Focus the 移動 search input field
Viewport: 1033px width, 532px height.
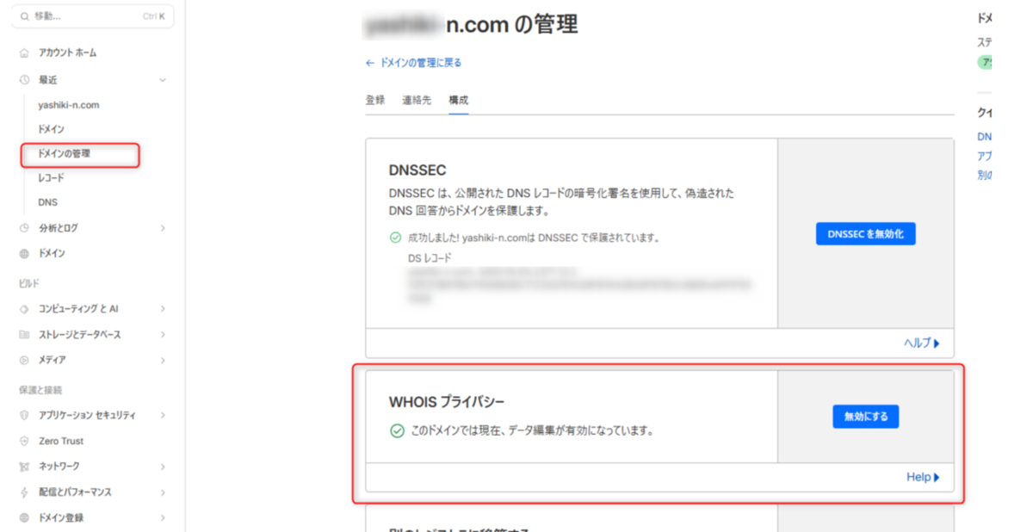click(x=92, y=16)
